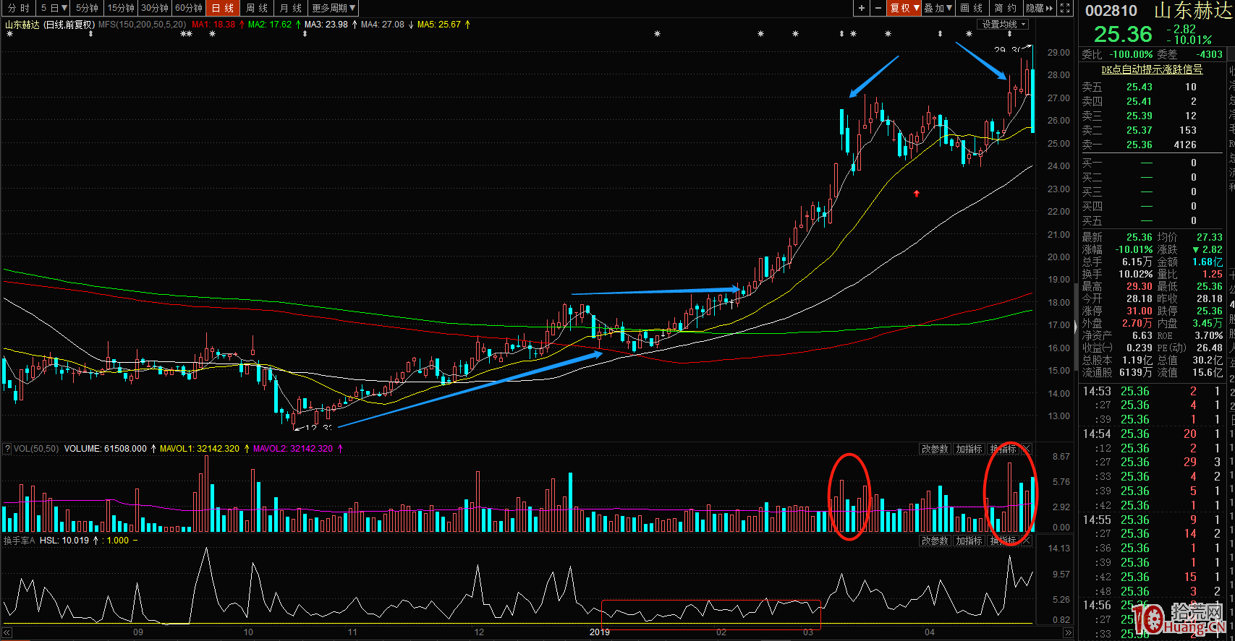Click the HSL: 10.019 turnover readout
The image size is (1235, 641).
(x=64, y=541)
